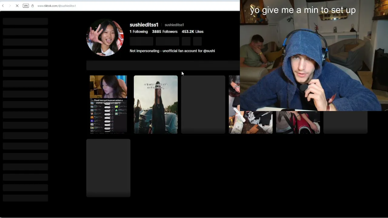Open the VPN badge in the address bar
The image size is (388, 218).
(26, 6)
